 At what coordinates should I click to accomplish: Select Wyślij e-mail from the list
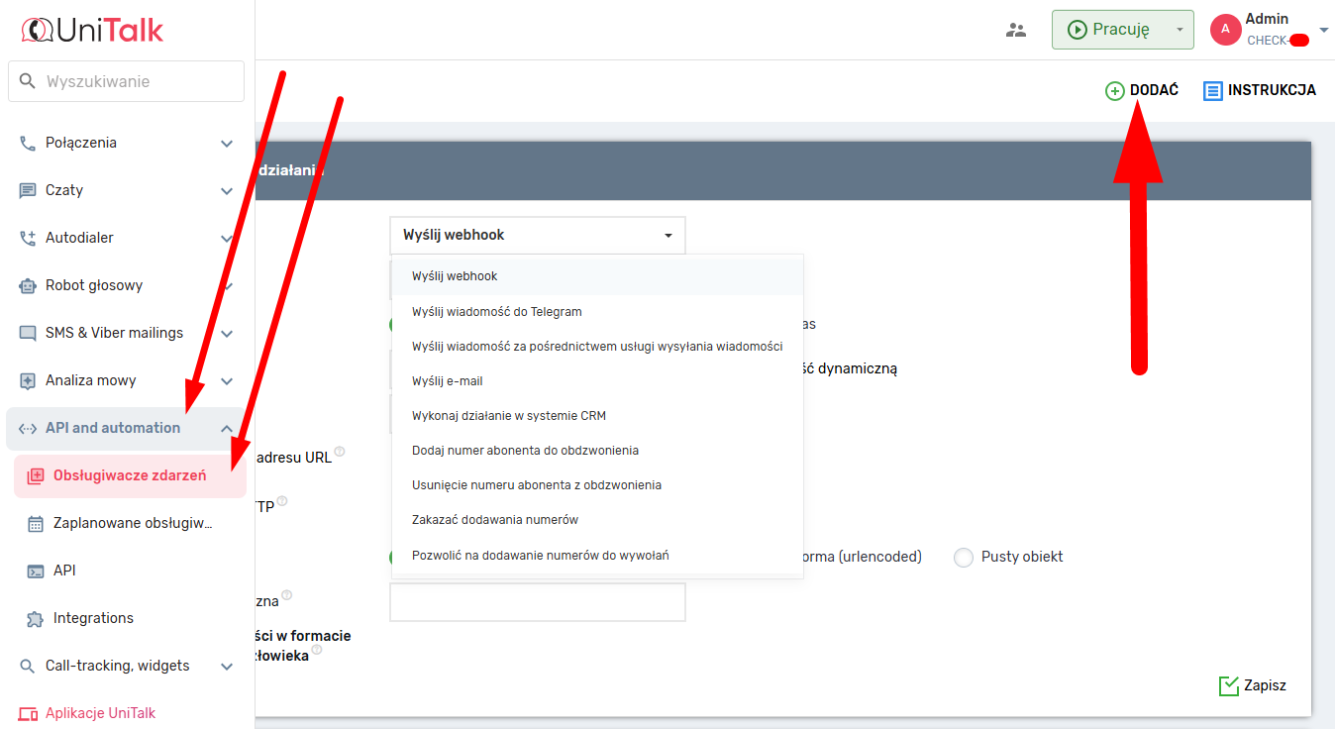[448, 381]
